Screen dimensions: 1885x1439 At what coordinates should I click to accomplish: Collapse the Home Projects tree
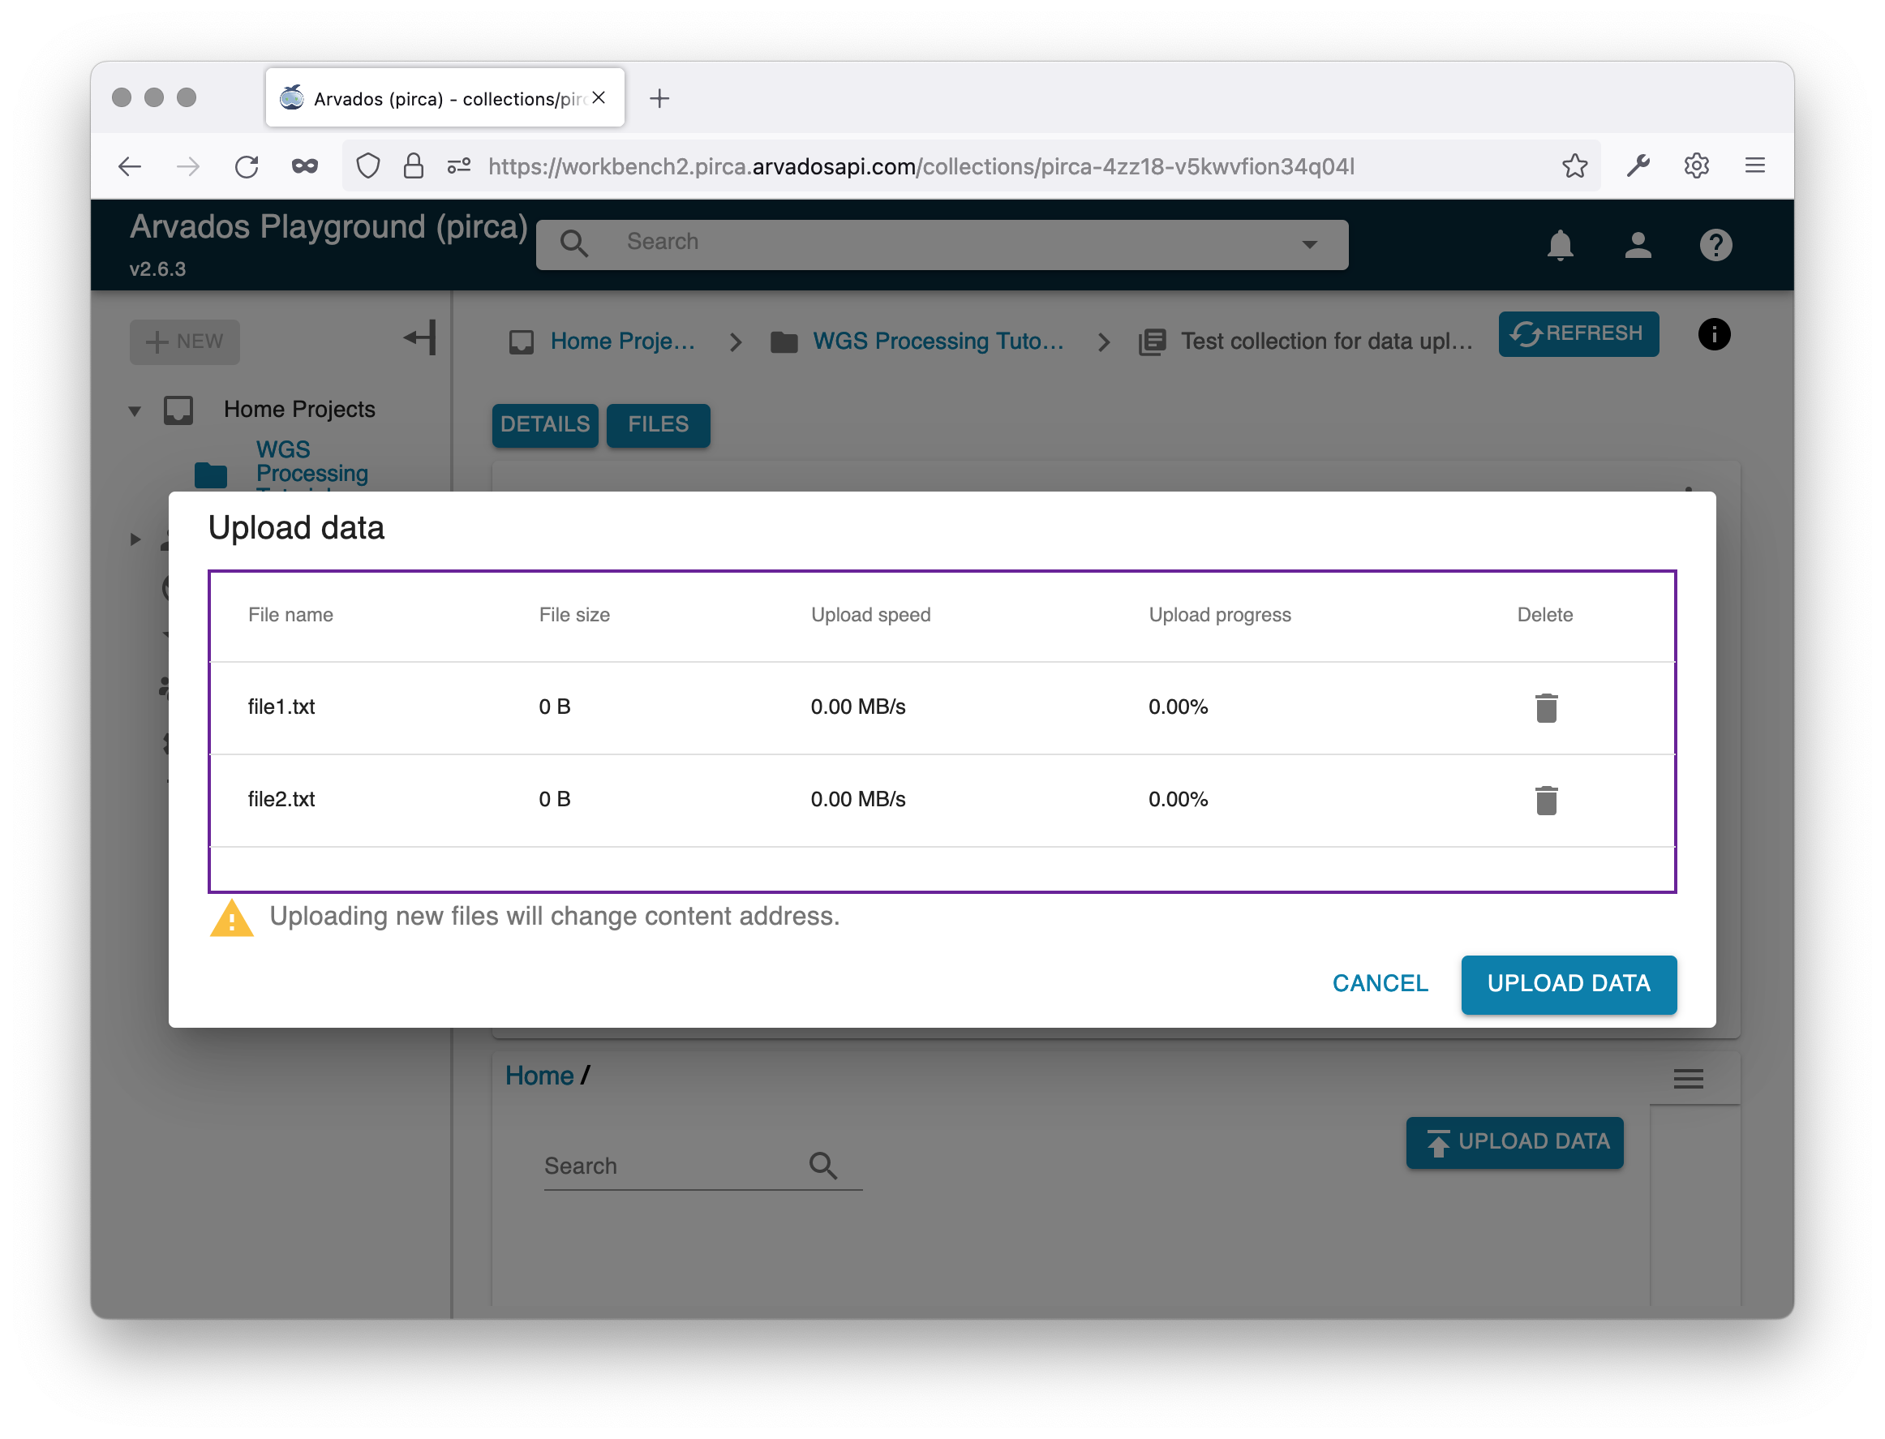pos(135,410)
